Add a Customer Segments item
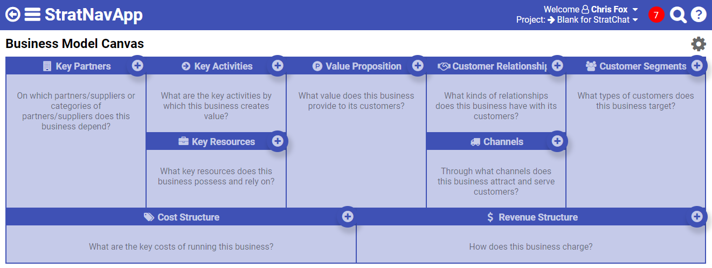The width and height of the screenshot is (712, 268). click(x=697, y=66)
